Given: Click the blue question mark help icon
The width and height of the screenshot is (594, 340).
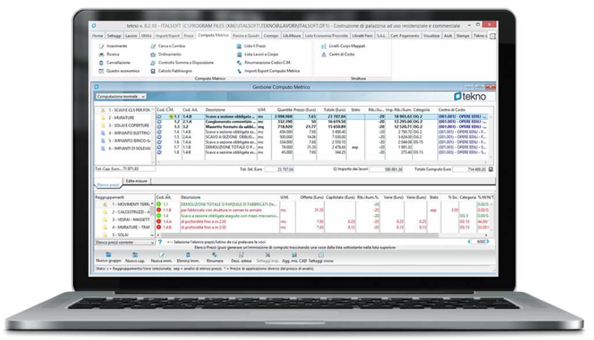Looking at the screenshot, I should tap(160, 242).
